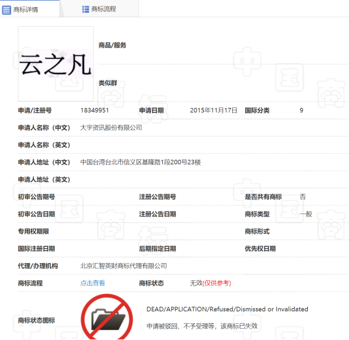
Task: Click the 云之凡 trademark image
Action: pos(55,64)
